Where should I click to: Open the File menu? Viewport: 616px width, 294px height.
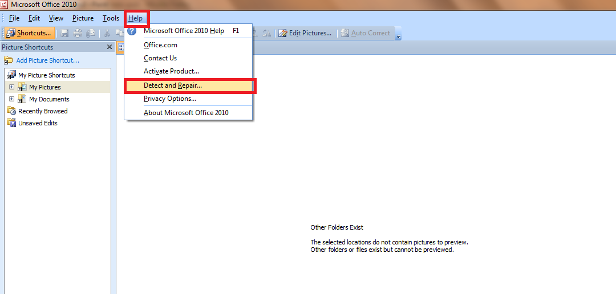click(x=14, y=18)
